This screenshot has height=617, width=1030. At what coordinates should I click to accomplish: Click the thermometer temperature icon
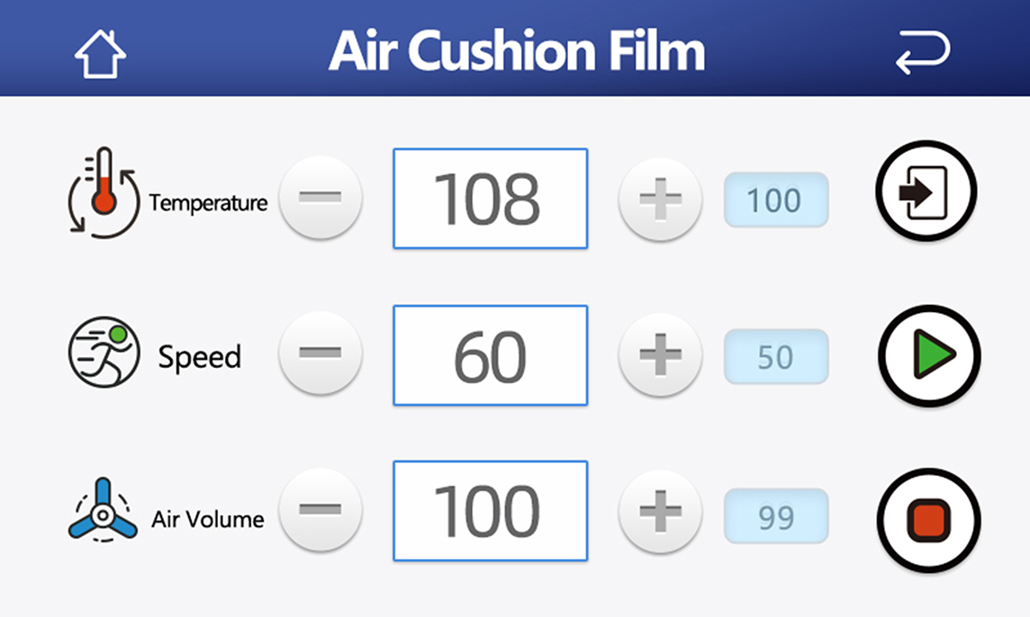[104, 192]
